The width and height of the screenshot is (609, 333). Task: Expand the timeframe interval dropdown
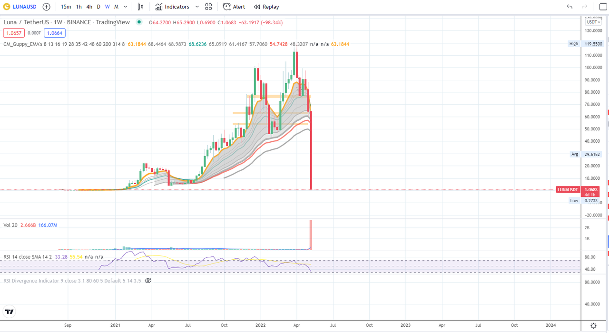(125, 7)
